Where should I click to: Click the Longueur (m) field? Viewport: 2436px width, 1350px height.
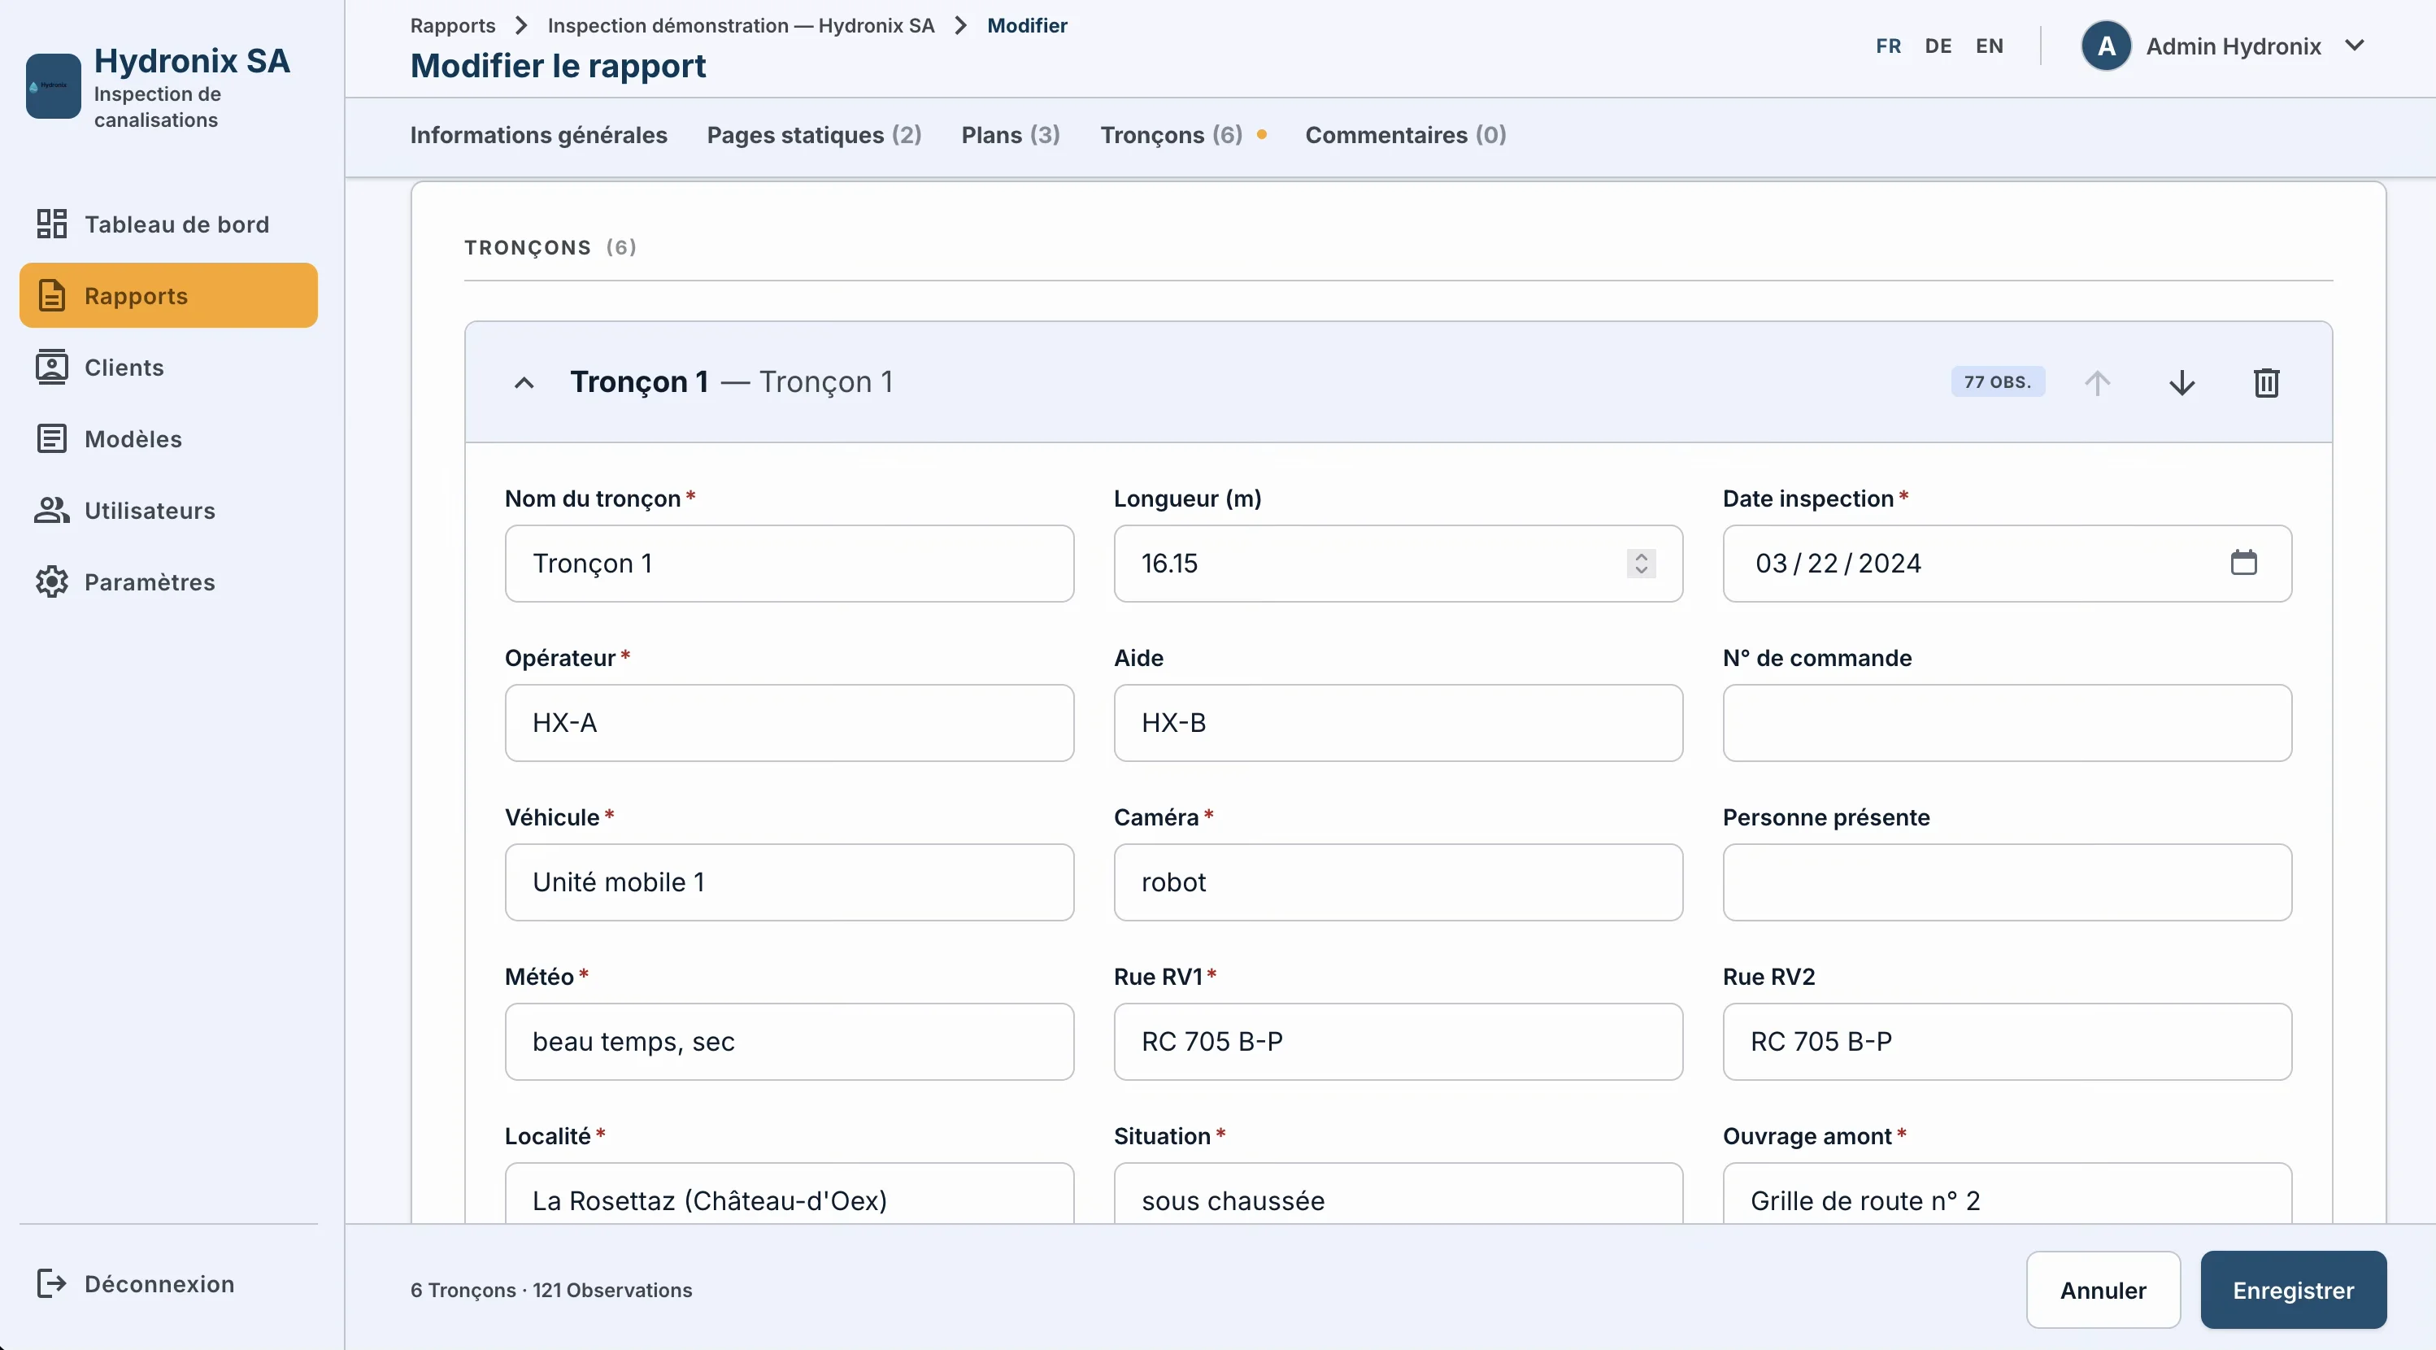tap(1399, 563)
